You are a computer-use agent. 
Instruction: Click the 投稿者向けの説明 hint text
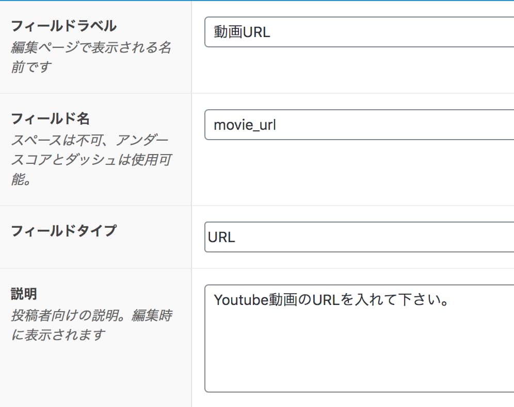point(90,325)
